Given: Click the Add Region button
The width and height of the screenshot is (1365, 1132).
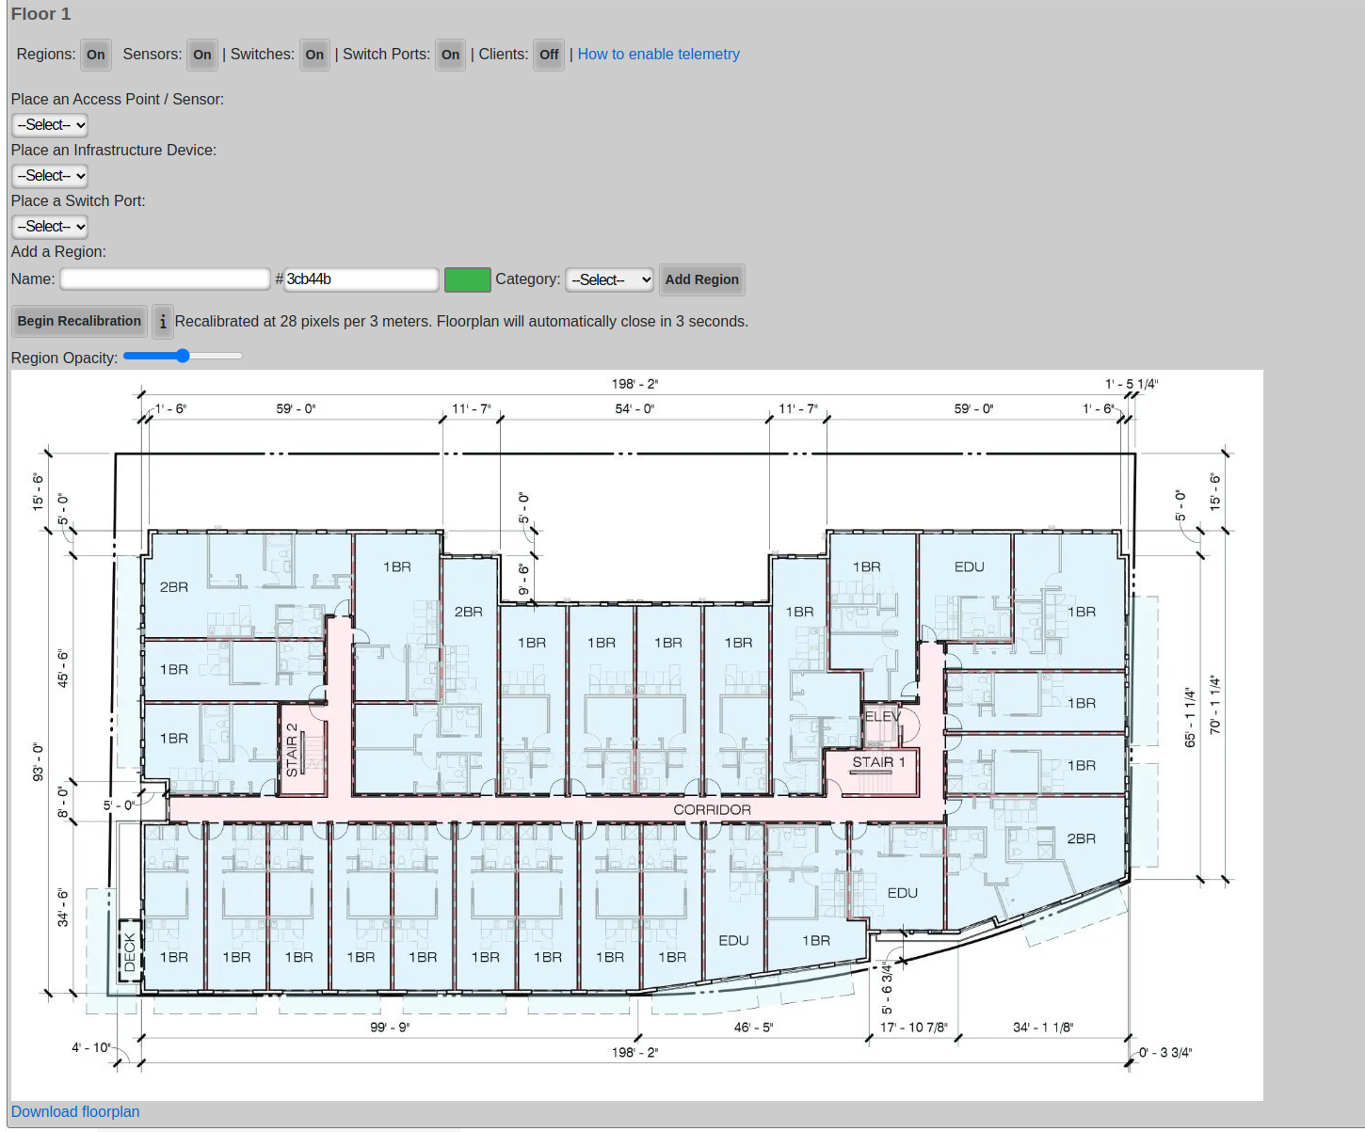Looking at the screenshot, I should click(701, 279).
